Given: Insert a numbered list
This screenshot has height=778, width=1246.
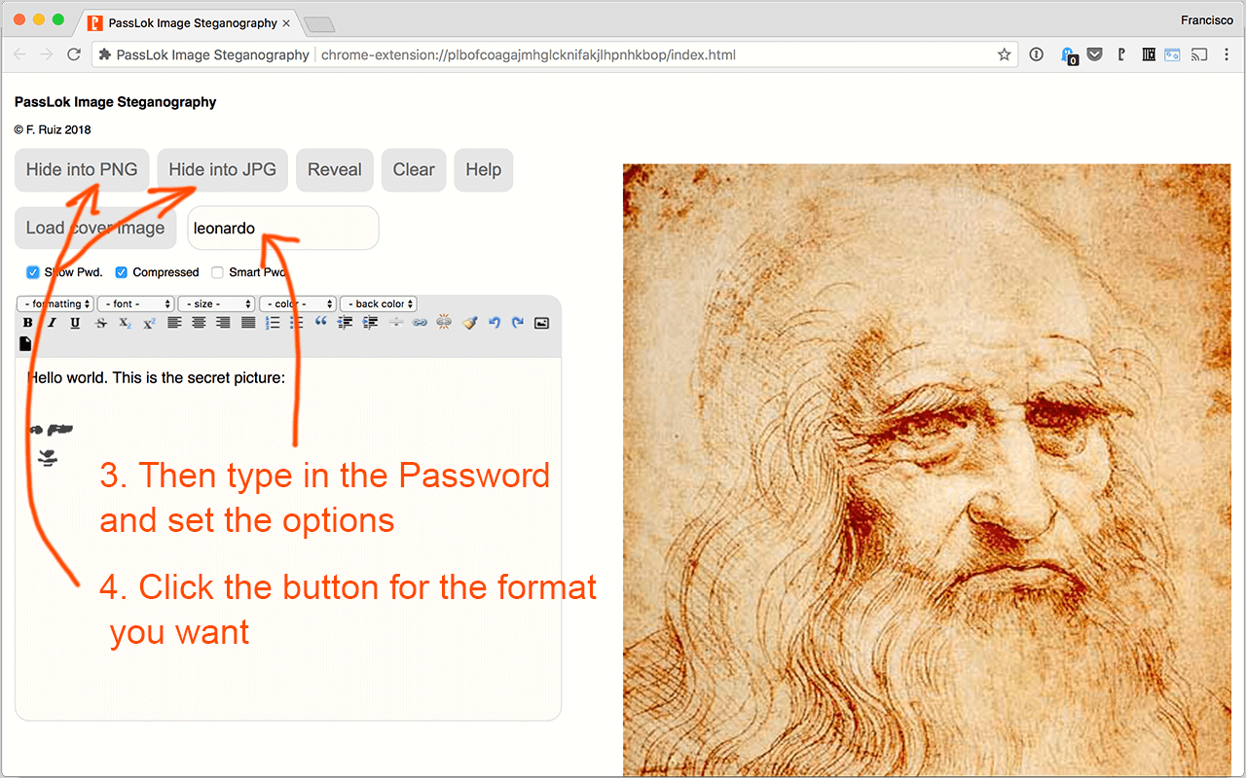Looking at the screenshot, I should (x=273, y=323).
